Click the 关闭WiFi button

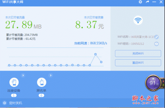tap(138, 54)
